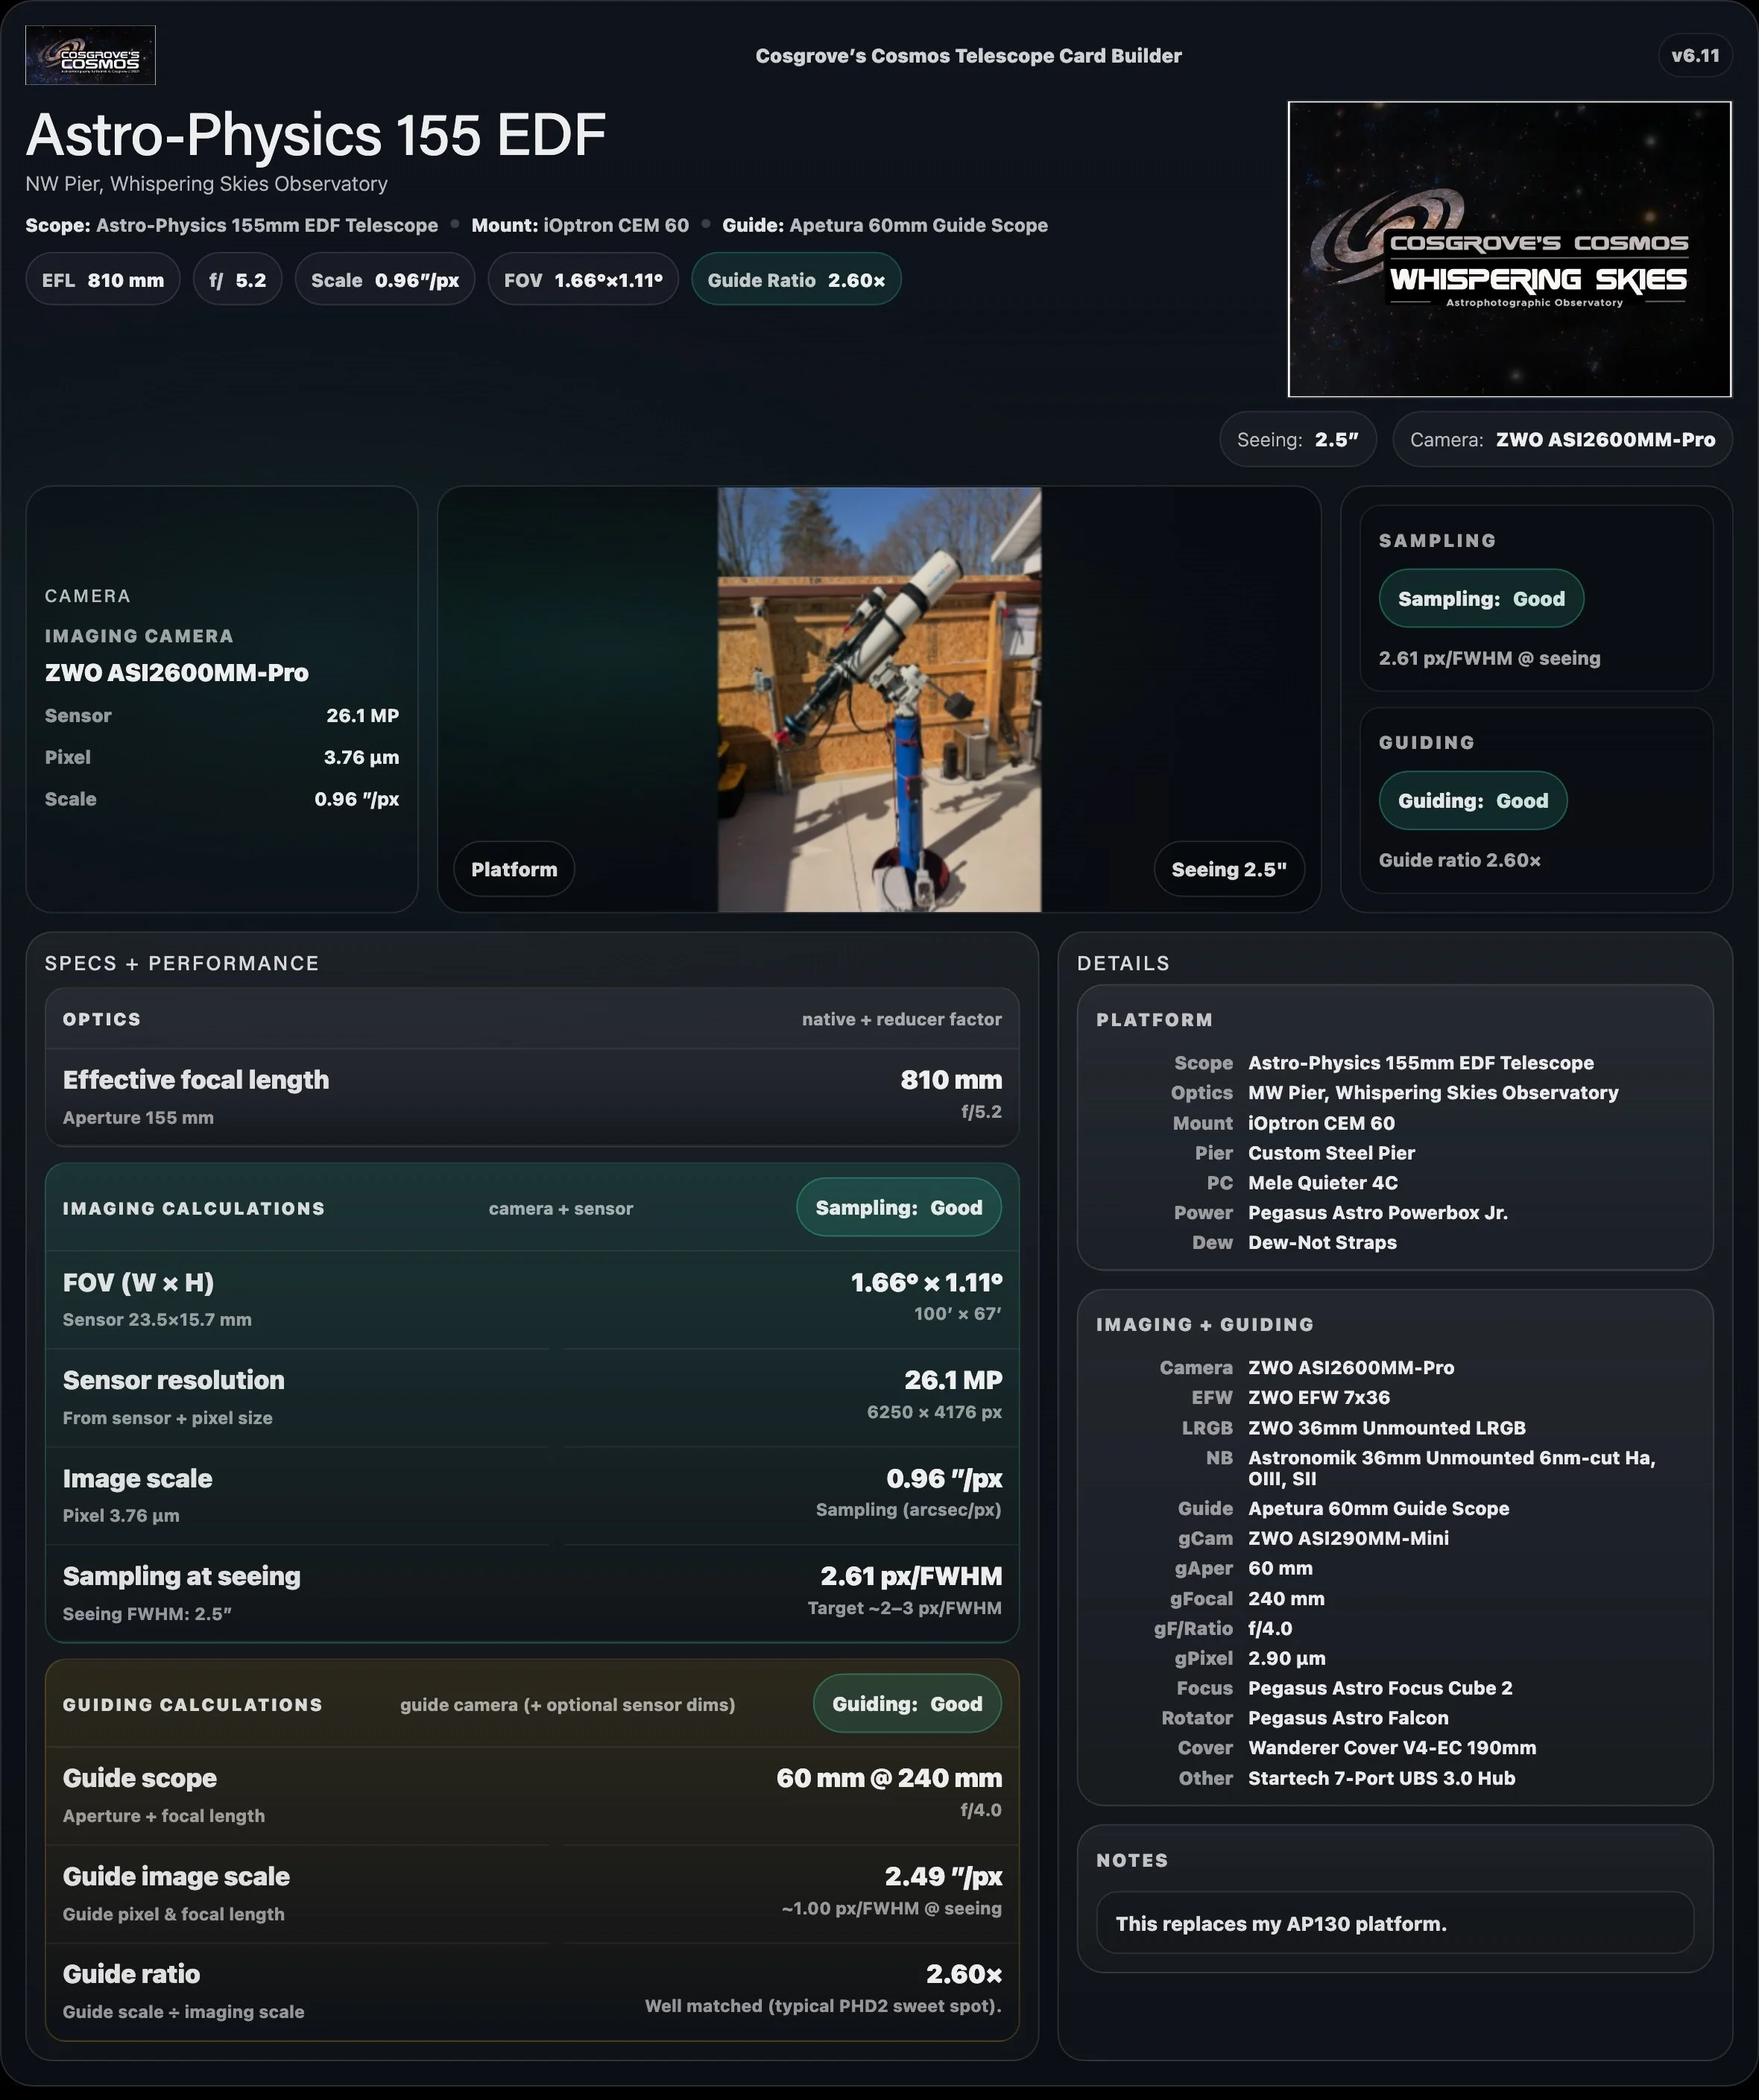Select the Guide Ratio 2.60× badge

(795, 279)
